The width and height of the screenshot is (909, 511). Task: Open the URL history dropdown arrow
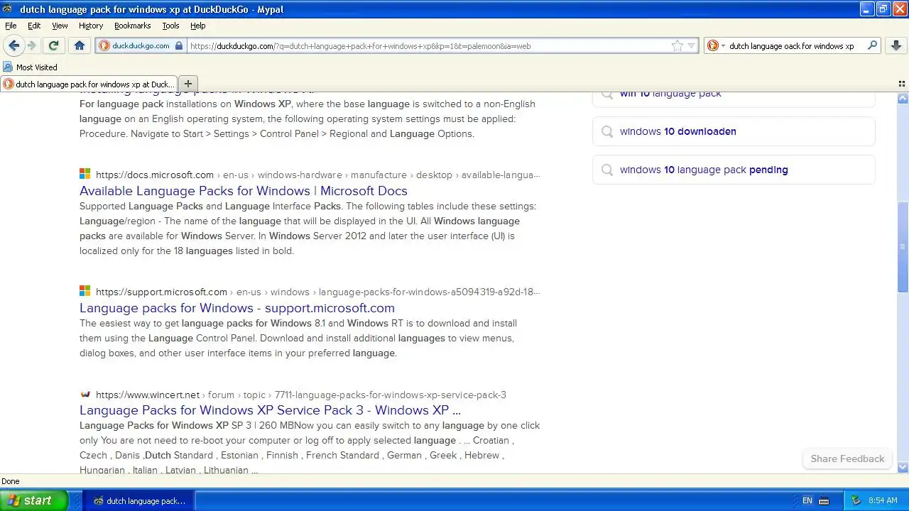[692, 46]
